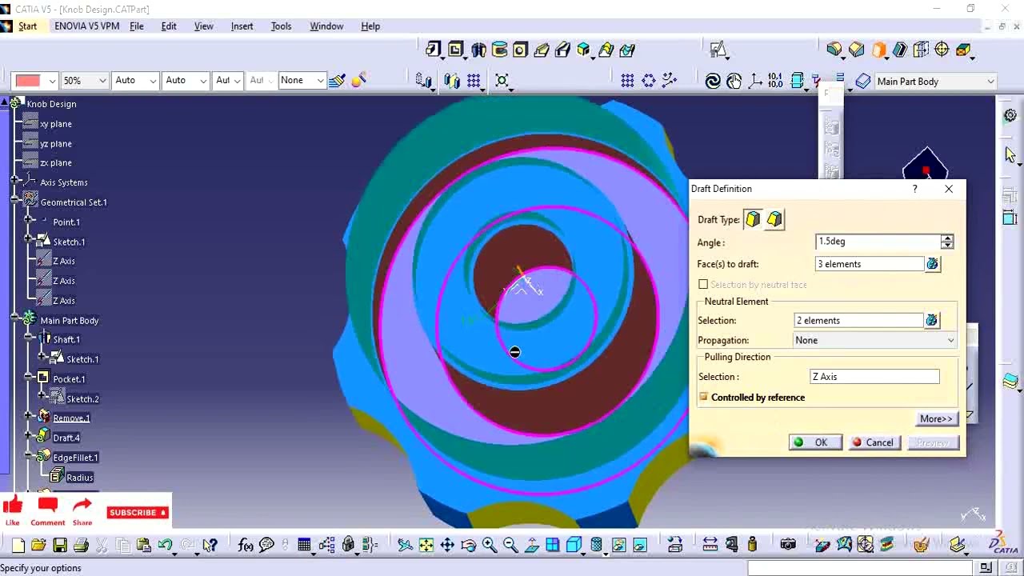This screenshot has width=1024, height=576.
Task: Click the Pad tool icon
Action: tap(434, 50)
